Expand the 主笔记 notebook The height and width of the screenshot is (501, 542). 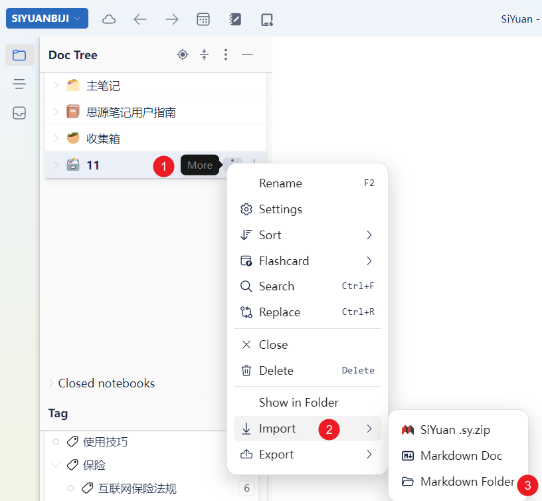pyautogui.click(x=56, y=85)
